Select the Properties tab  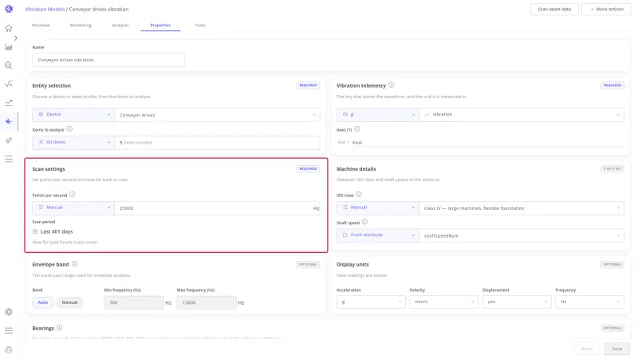(x=160, y=26)
